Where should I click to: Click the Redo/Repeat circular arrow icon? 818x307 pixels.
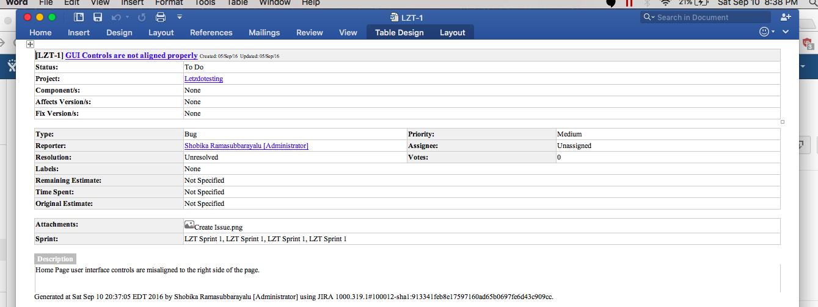click(142, 17)
